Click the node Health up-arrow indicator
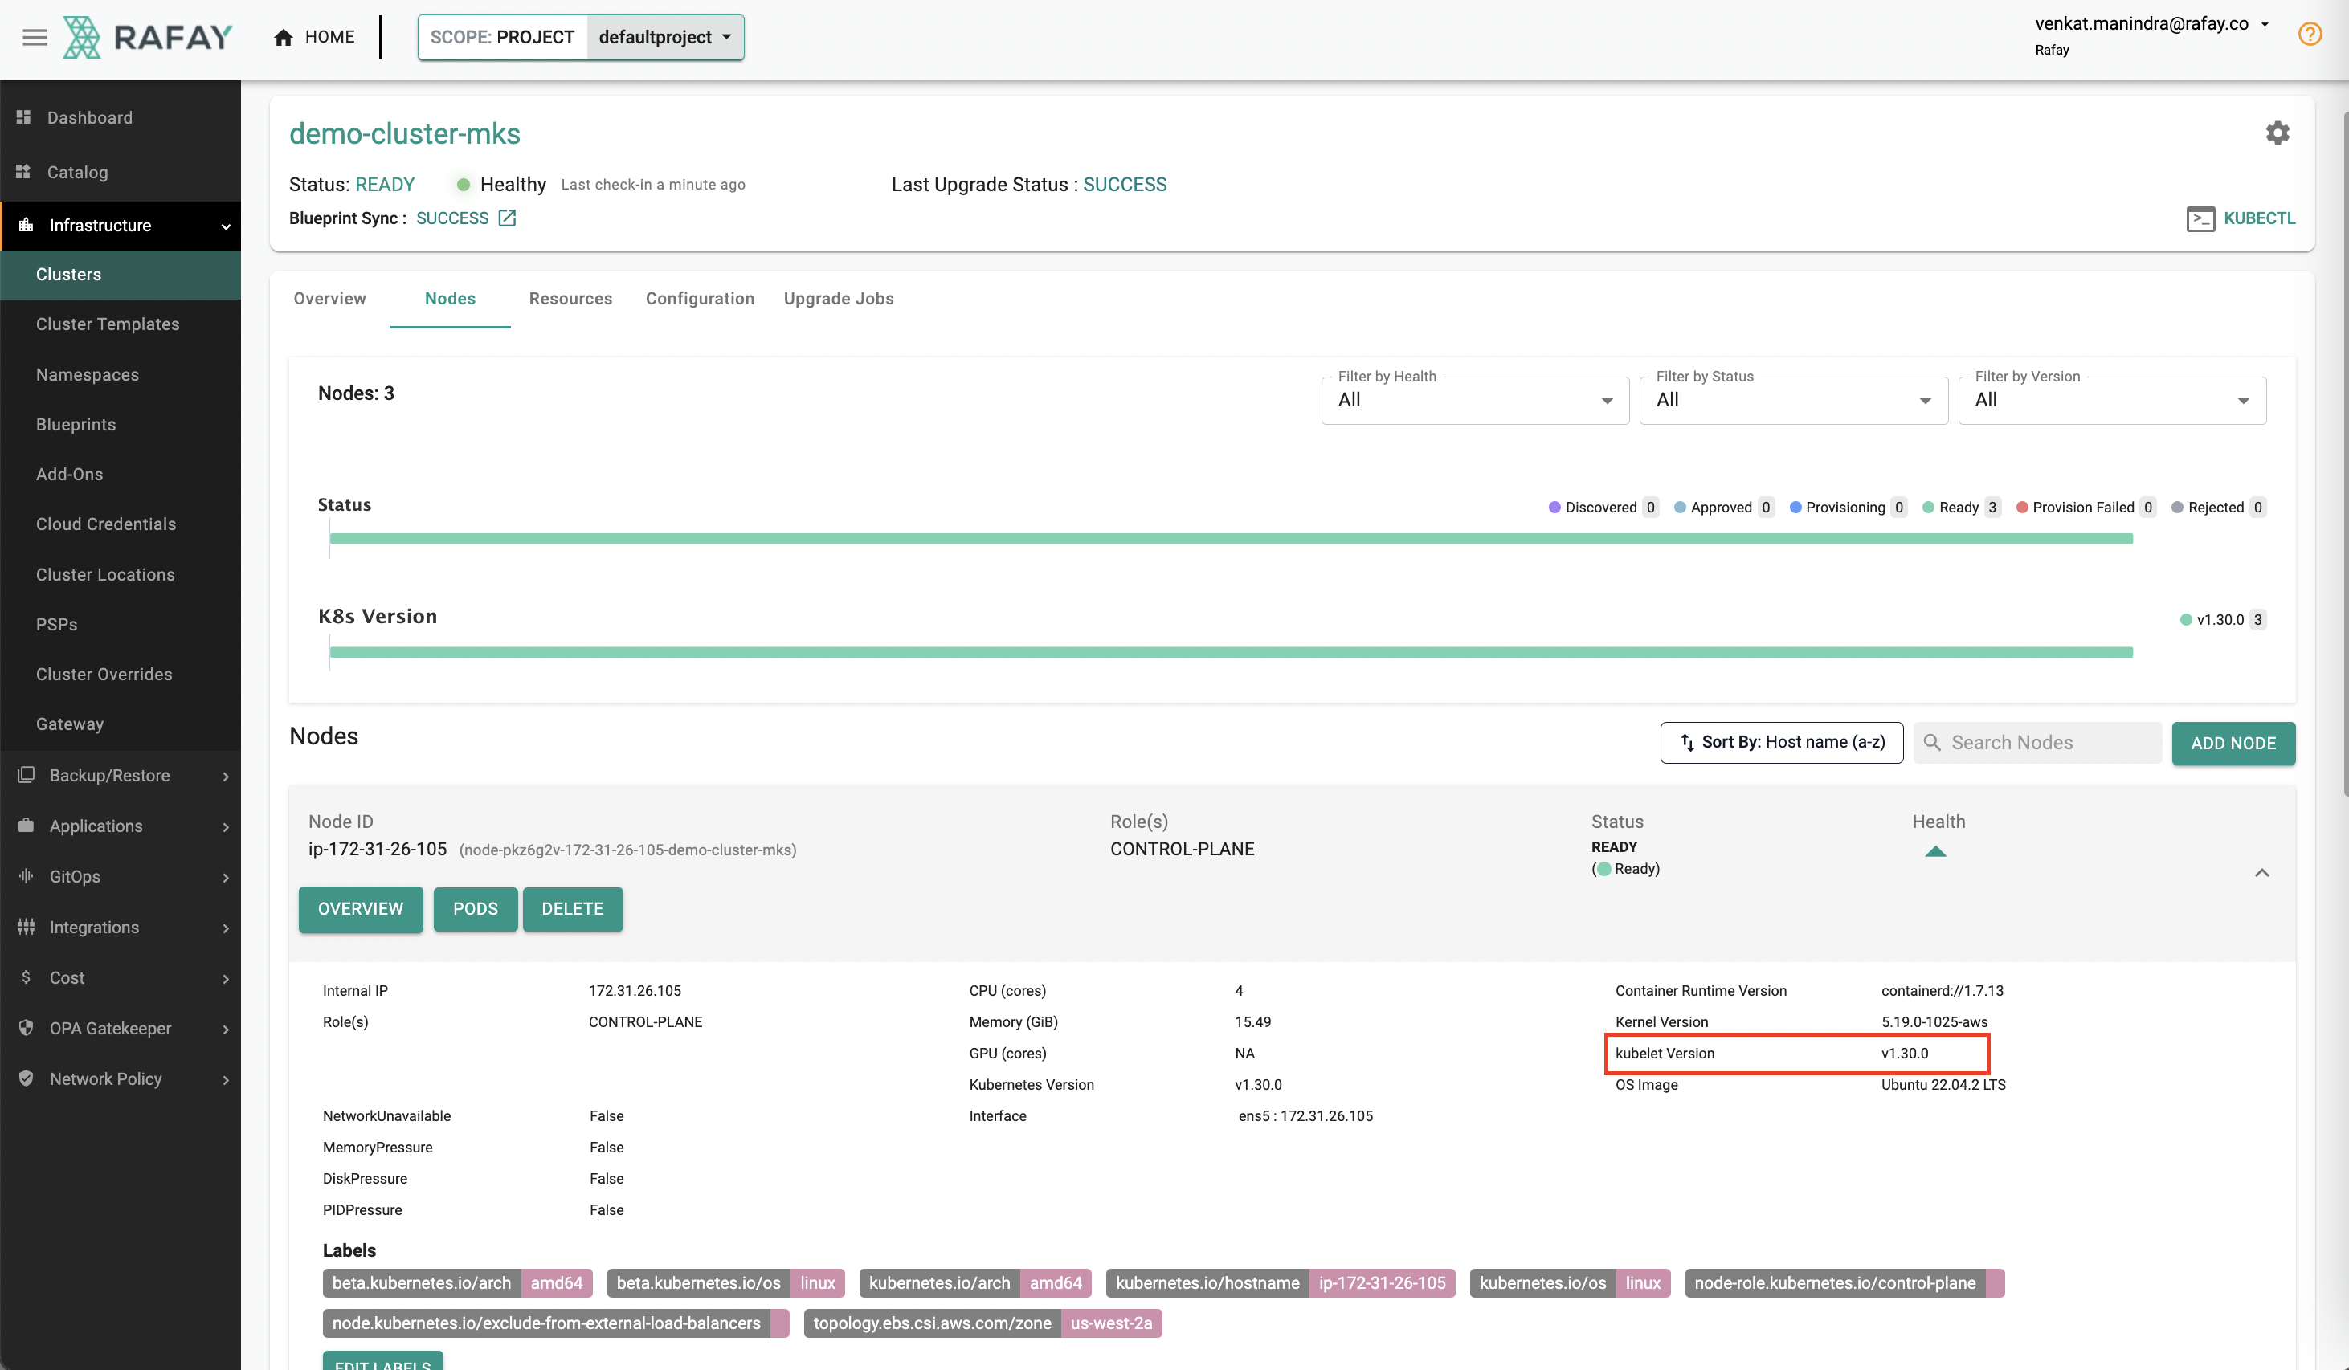The height and width of the screenshot is (1370, 2349). tap(1935, 851)
